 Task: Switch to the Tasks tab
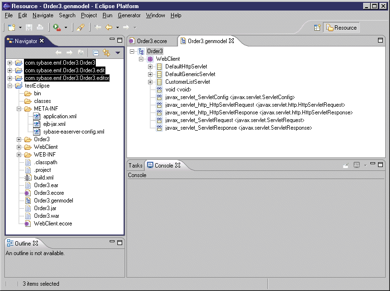[x=136, y=166]
